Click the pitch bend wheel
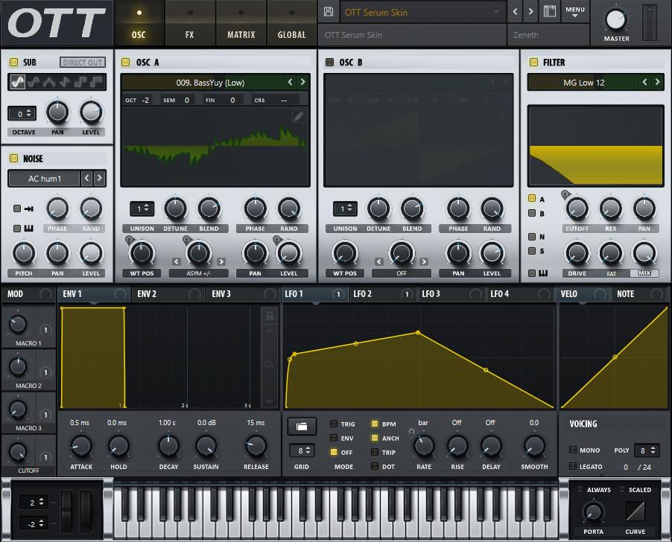672x542 pixels. (x=66, y=511)
